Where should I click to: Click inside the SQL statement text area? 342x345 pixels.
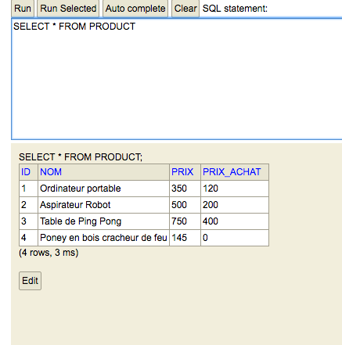[177, 79]
